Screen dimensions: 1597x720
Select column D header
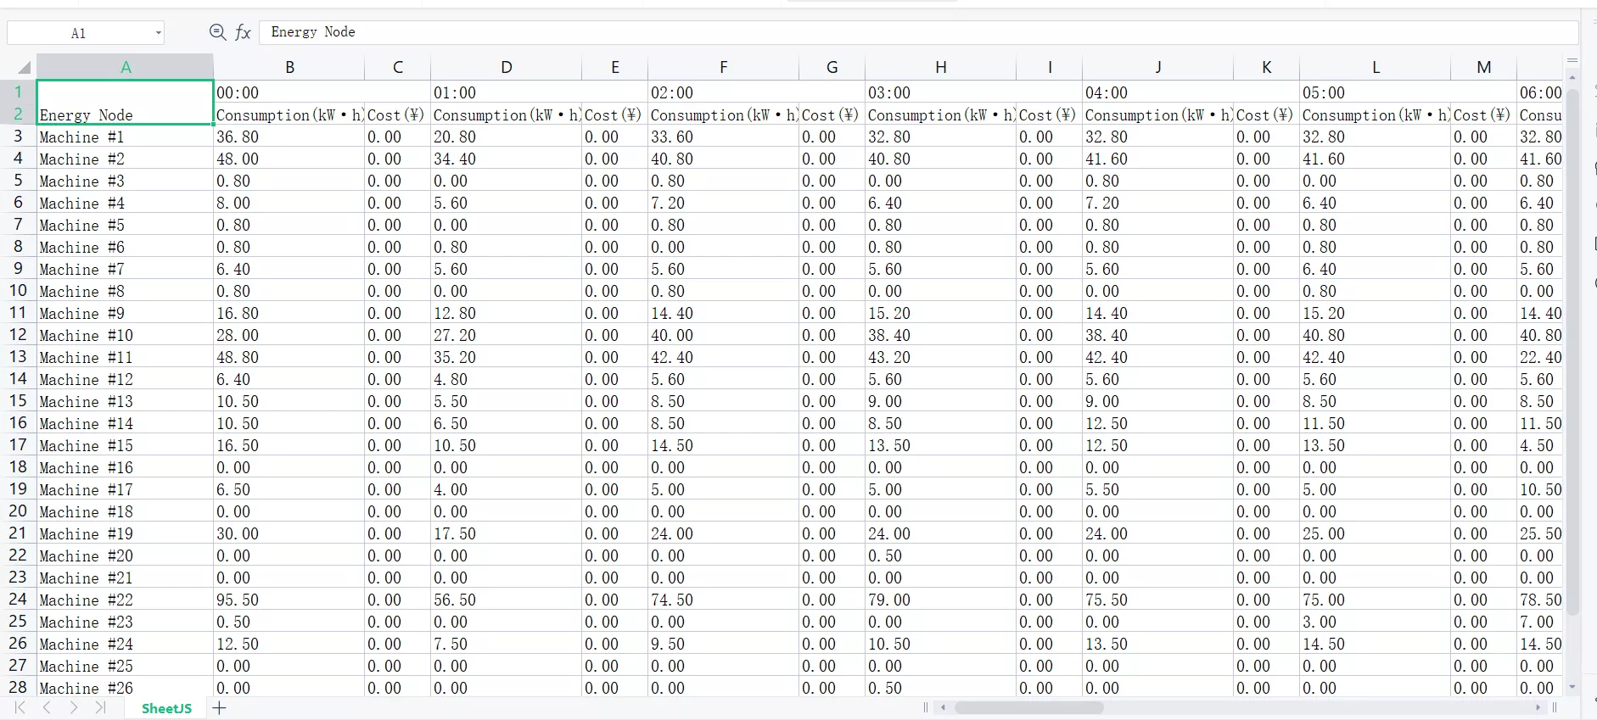(506, 68)
